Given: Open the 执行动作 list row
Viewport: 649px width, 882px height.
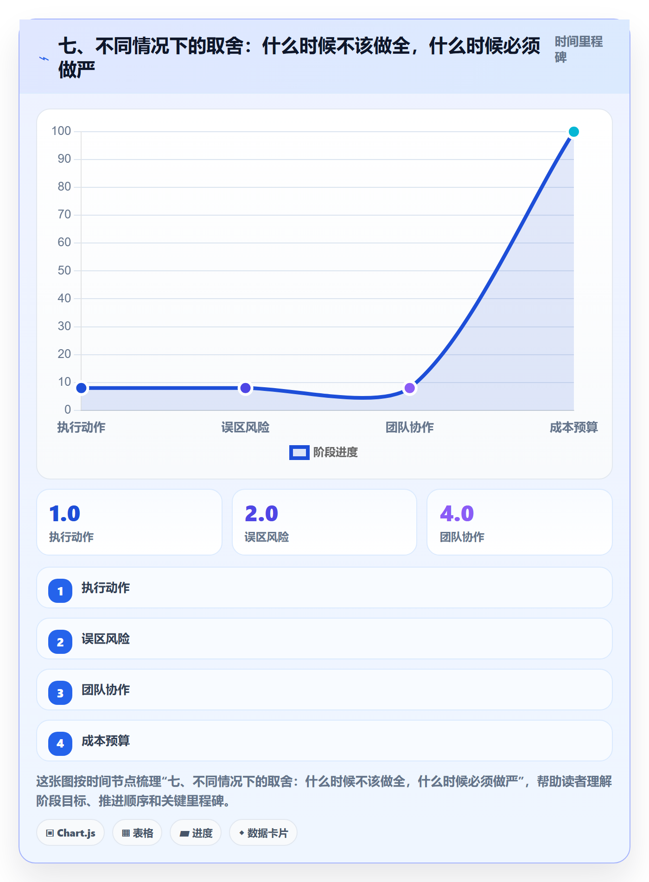Looking at the screenshot, I should (x=324, y=588).
